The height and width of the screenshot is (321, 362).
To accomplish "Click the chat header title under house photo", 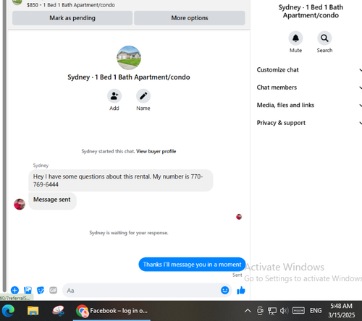I will click(x=129, y=77).
